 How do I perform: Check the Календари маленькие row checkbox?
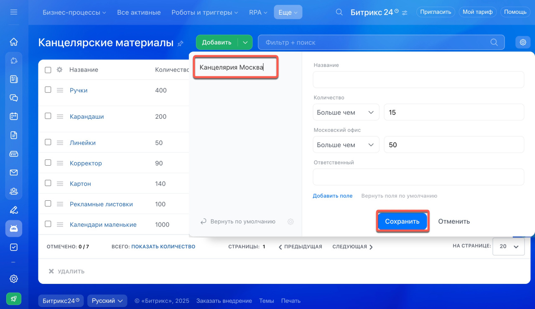coord(48,224)
